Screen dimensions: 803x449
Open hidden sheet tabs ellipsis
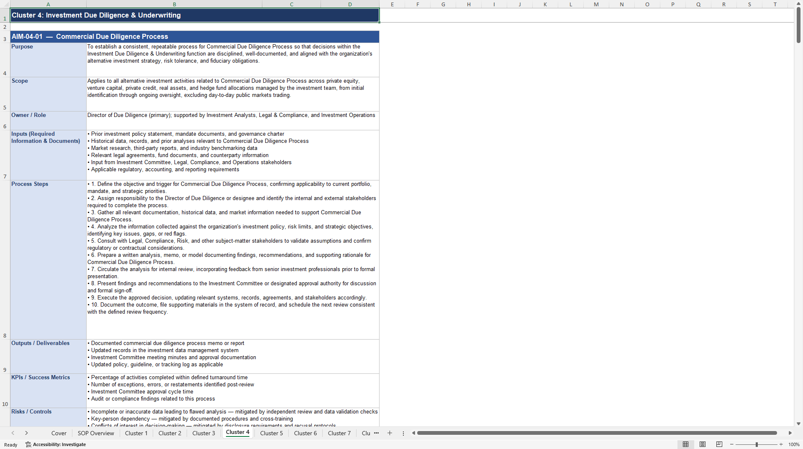click(x=376, y=433)
